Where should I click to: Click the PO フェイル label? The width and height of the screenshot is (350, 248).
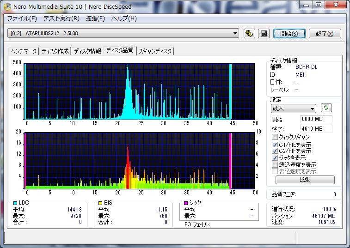pyautogui.click(x=197, y=224)
